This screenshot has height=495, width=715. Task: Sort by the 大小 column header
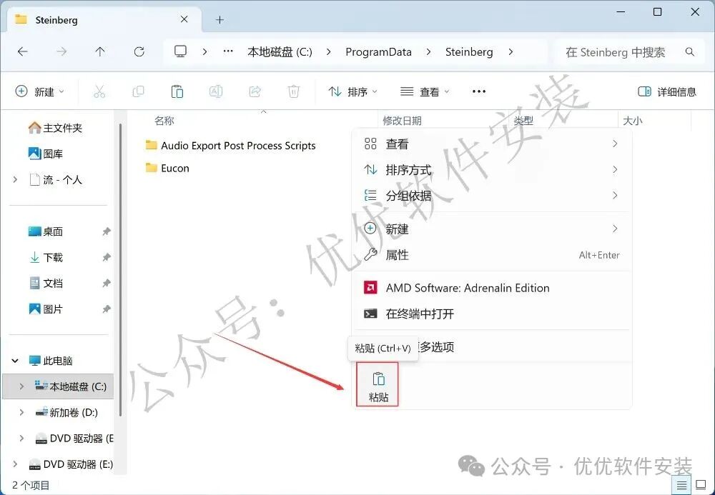632,121
